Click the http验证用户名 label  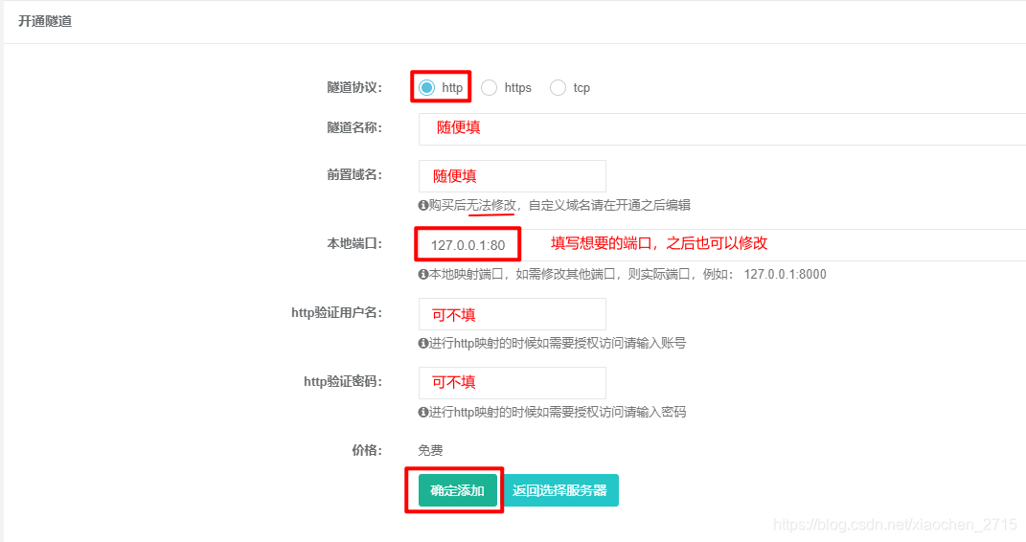pos(336,312)
